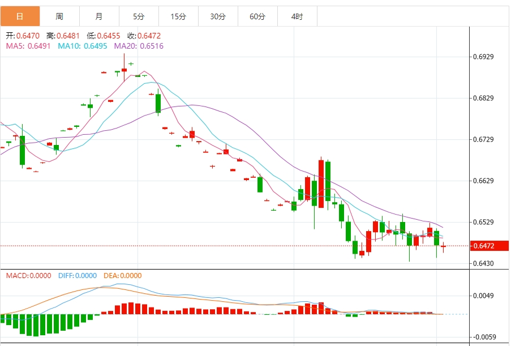Switch to the 周 weekly tab

[59, 16]
